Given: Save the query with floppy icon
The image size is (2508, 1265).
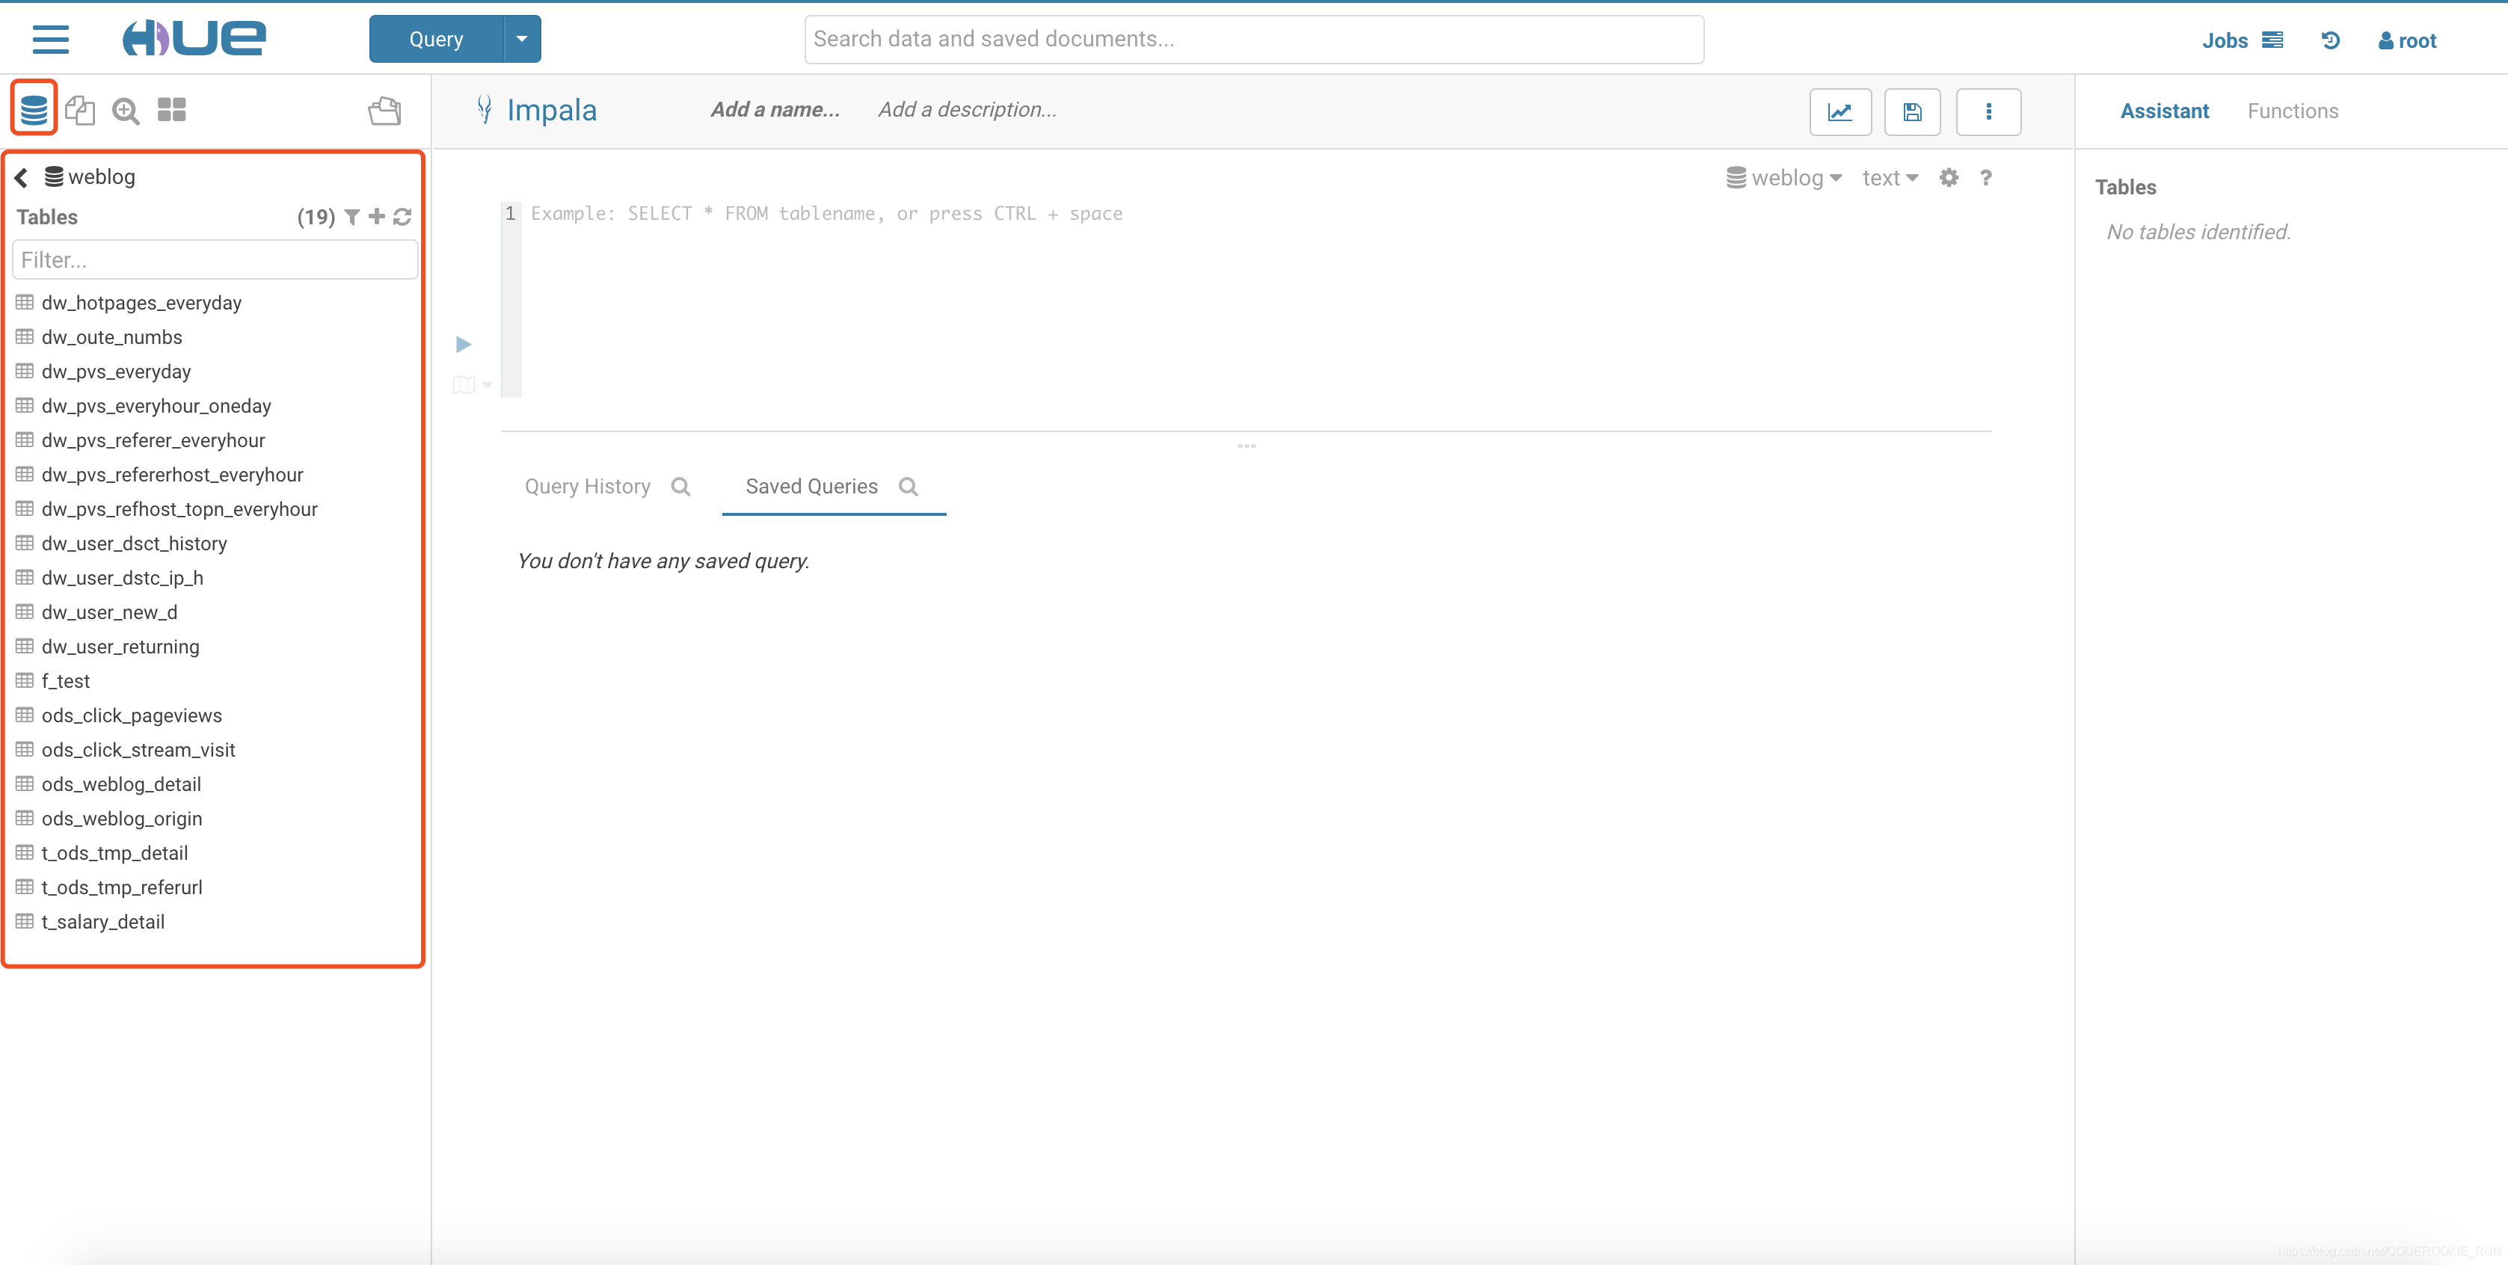Looking at the screenshot, I should point(1912,112).
